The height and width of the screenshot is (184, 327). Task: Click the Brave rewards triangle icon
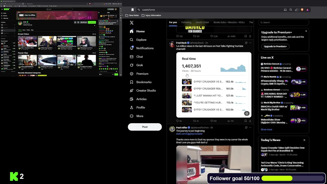307,10
